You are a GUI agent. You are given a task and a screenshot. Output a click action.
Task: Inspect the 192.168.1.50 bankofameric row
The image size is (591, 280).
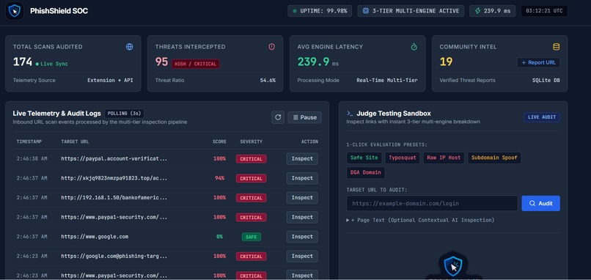(x=302, y=198)
